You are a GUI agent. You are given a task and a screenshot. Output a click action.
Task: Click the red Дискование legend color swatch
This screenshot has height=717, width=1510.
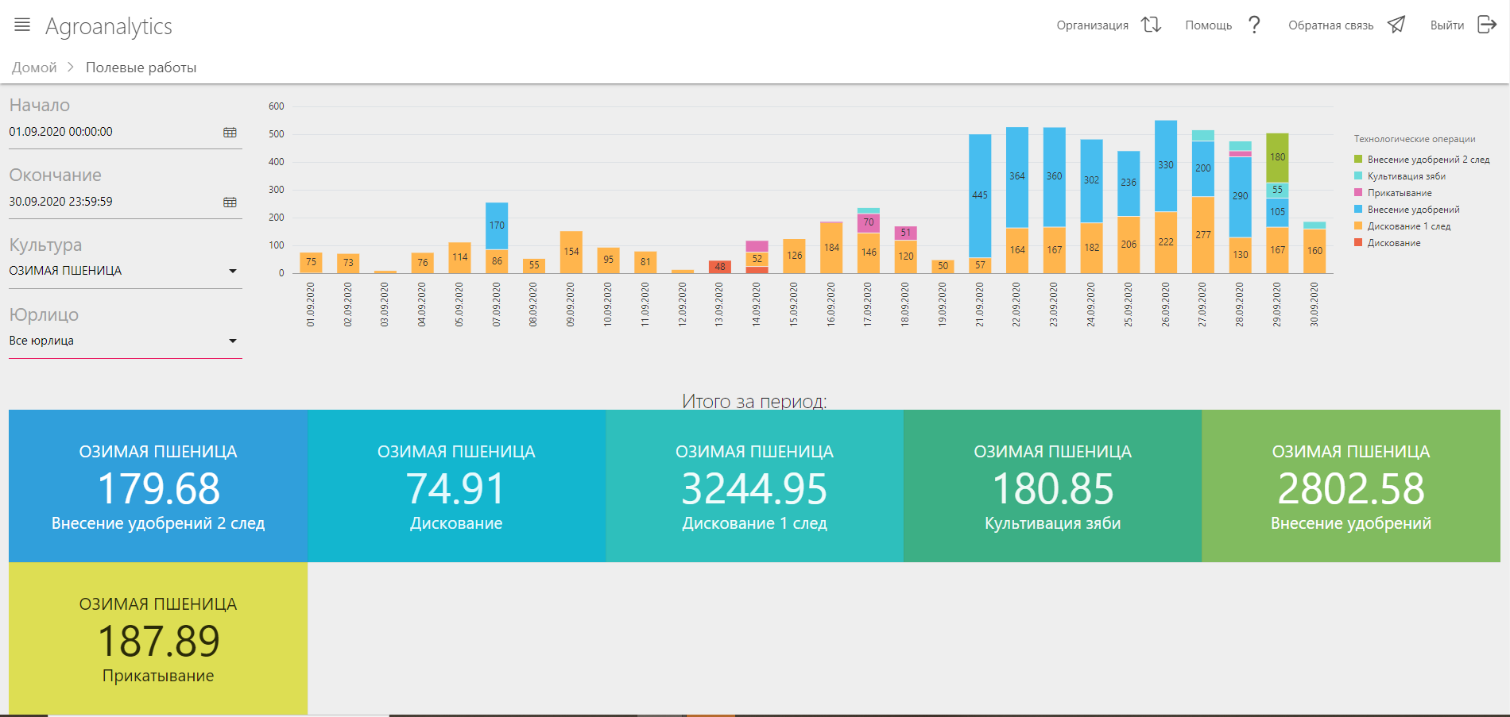tap(1358, 243)
